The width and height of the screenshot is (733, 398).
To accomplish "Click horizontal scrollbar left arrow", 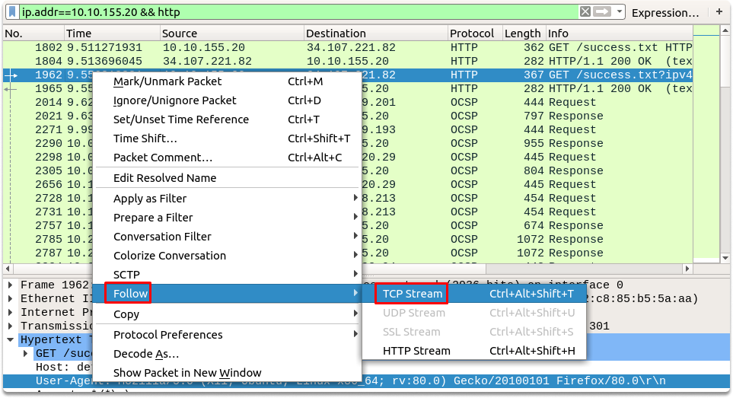I will click(x=7, y=269).
